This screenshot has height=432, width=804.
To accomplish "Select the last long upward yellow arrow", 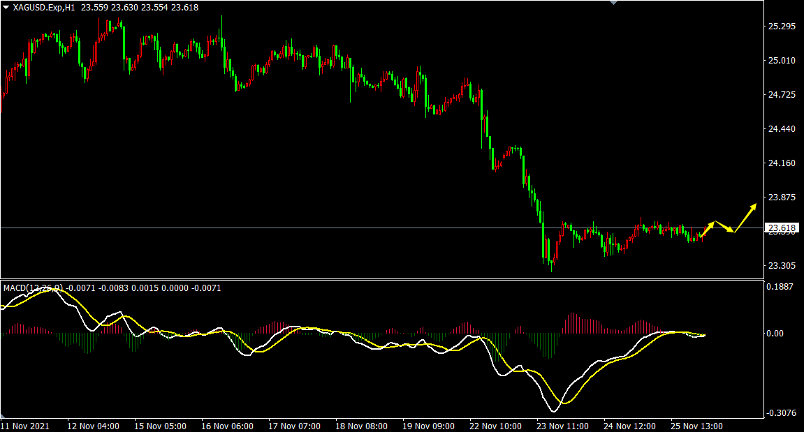I will click(746, 217).
